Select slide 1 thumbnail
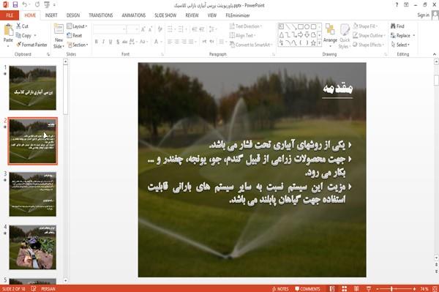Viewport: 439px width, 292px height. 32,88
